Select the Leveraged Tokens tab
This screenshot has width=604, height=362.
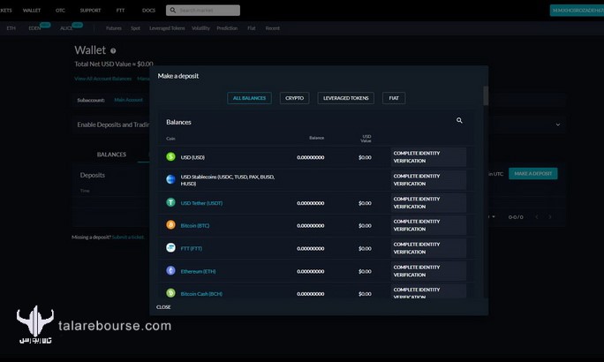[x=345, y=98]
